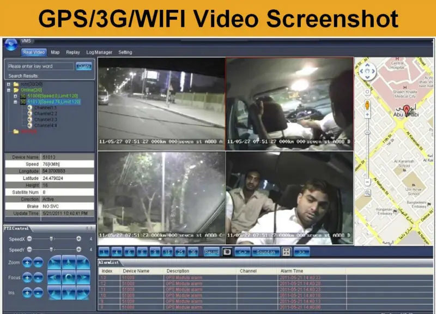Click the Zoom plus button in PTZ Control

[27, 263]
